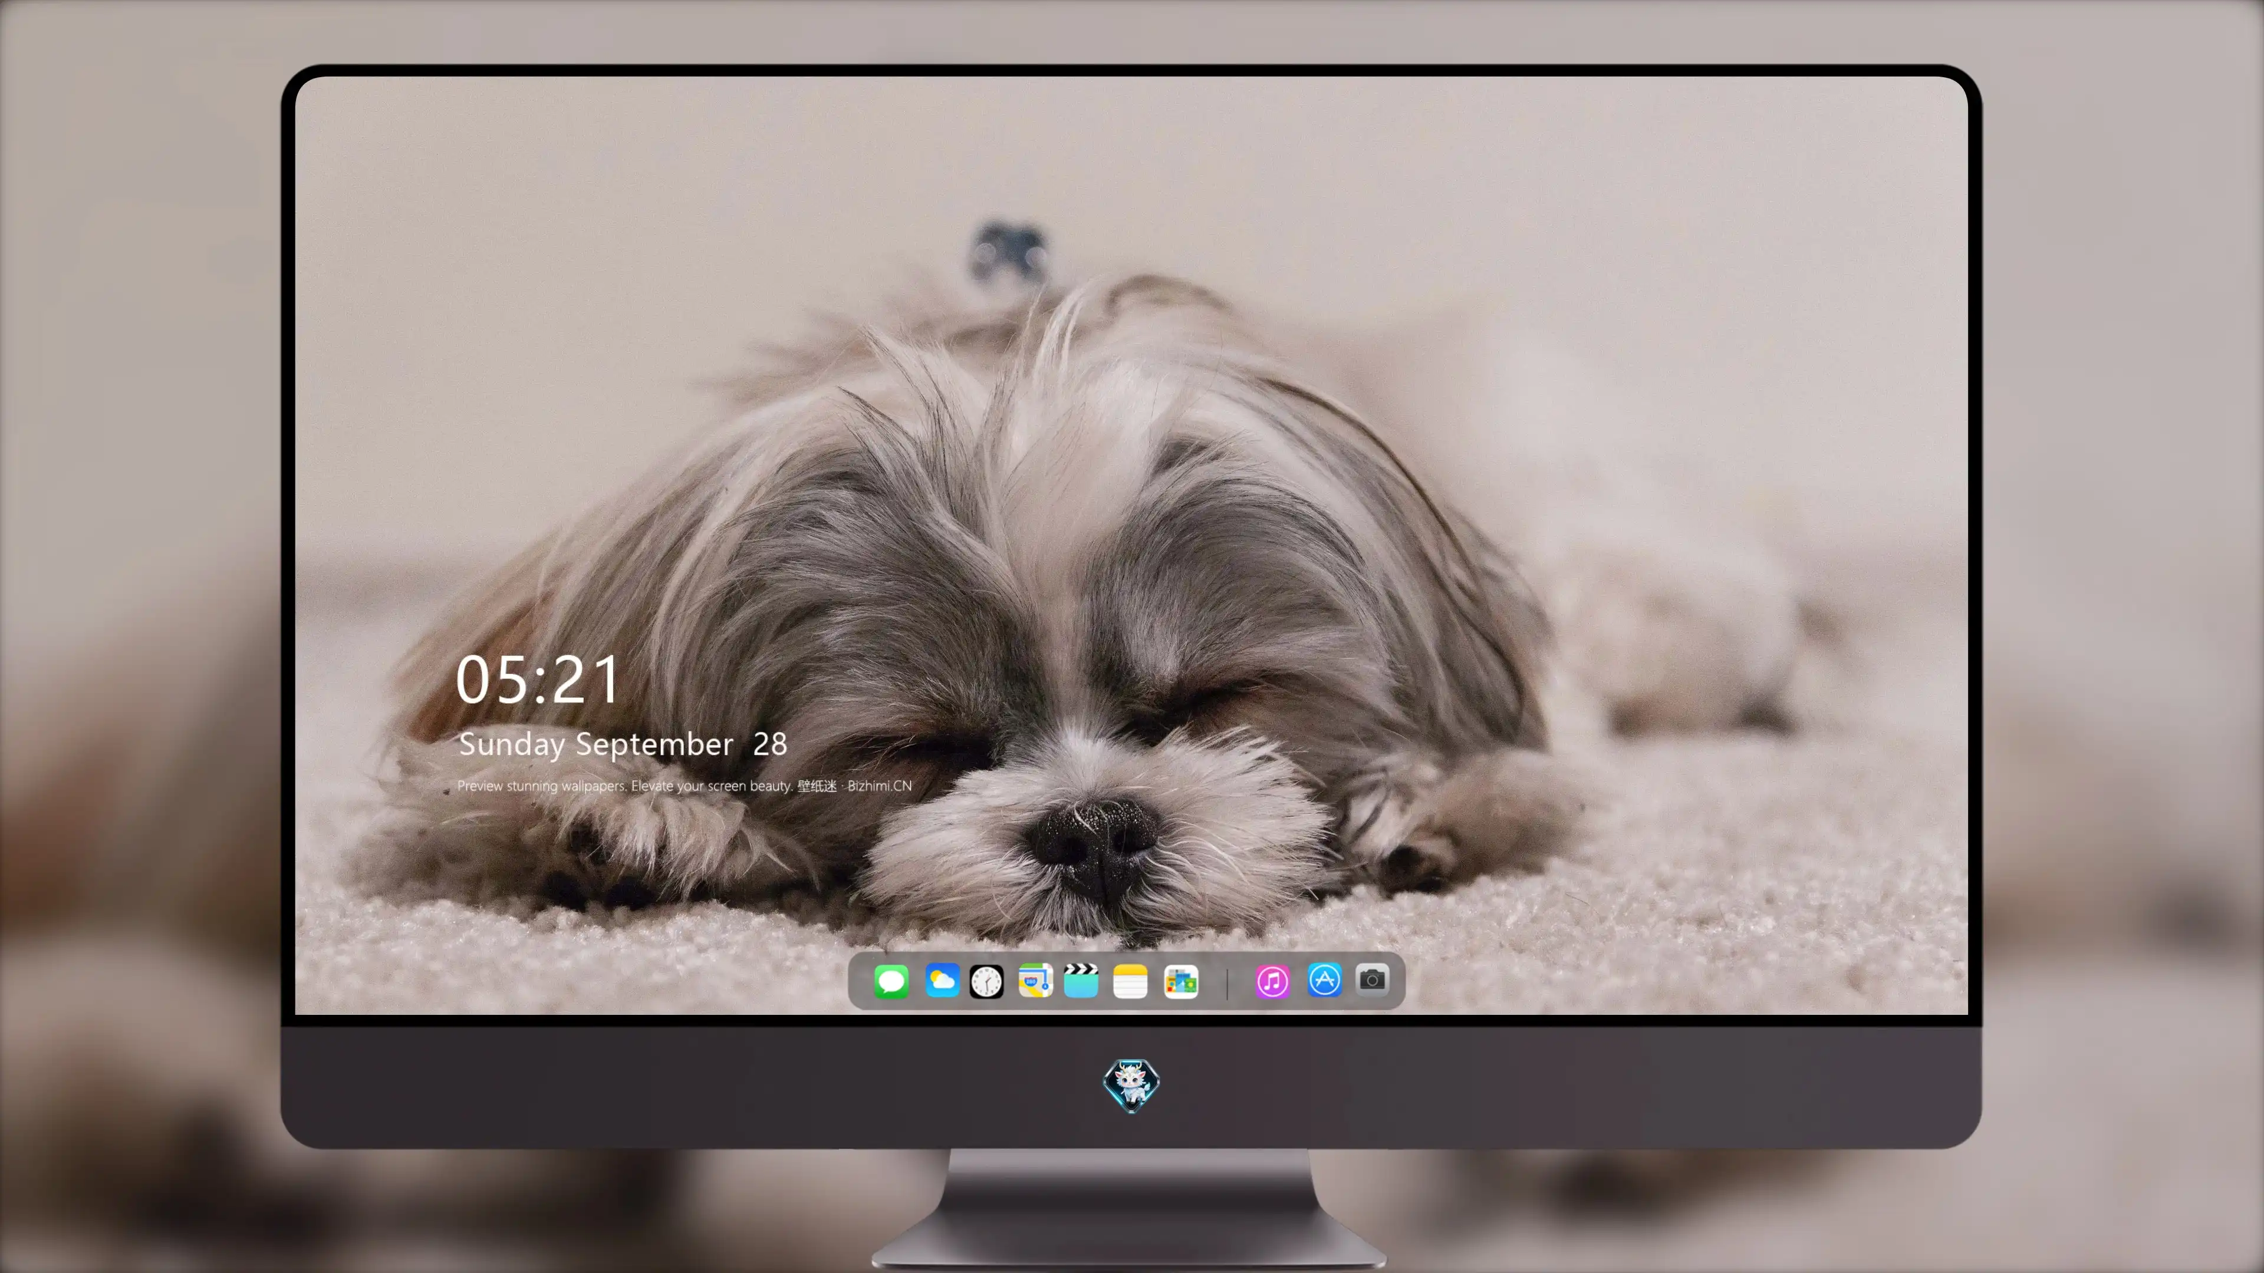Open the Maps app in the dock

tap(1035, 981)
